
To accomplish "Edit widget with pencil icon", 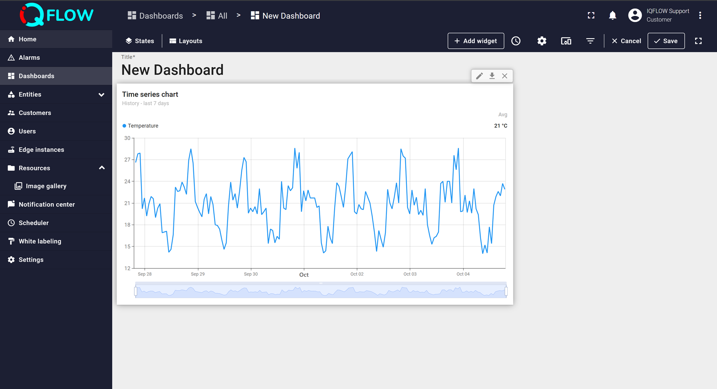I will pos(479,76).
